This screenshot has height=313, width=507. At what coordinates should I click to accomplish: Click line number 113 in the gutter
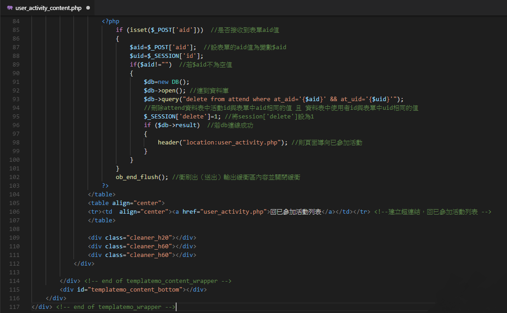pos(14,272)
